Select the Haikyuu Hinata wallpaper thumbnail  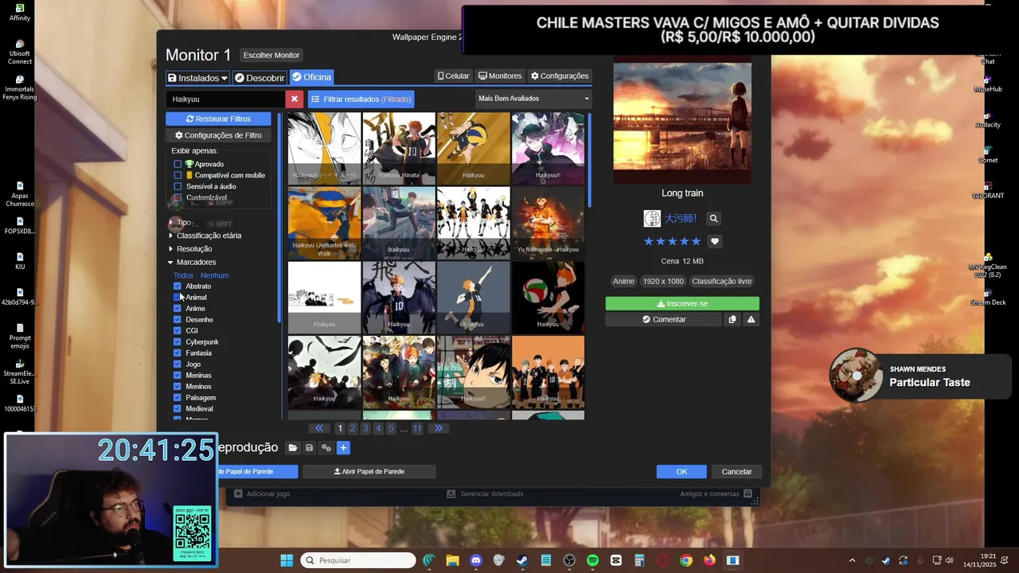(x=399, y=149)
